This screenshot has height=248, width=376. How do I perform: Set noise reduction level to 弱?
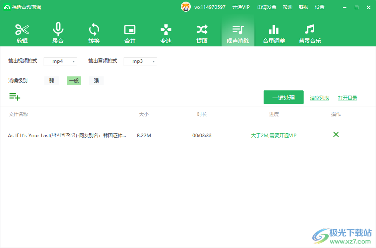point(52,81)
